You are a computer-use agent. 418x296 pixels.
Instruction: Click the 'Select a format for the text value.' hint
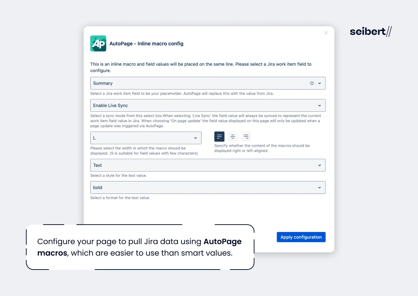(x=120, y=198)
